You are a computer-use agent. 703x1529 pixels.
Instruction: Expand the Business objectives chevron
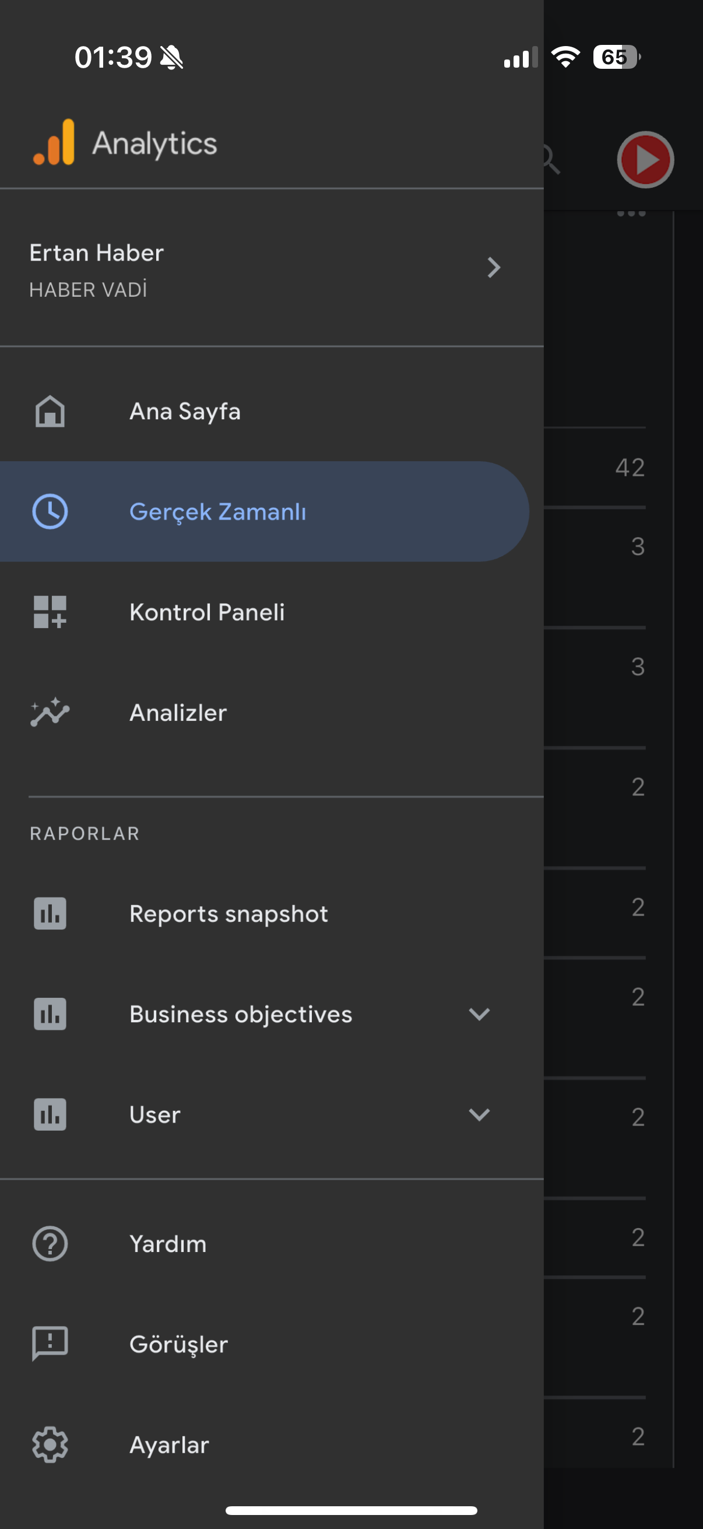click(x=479, y=1014)
